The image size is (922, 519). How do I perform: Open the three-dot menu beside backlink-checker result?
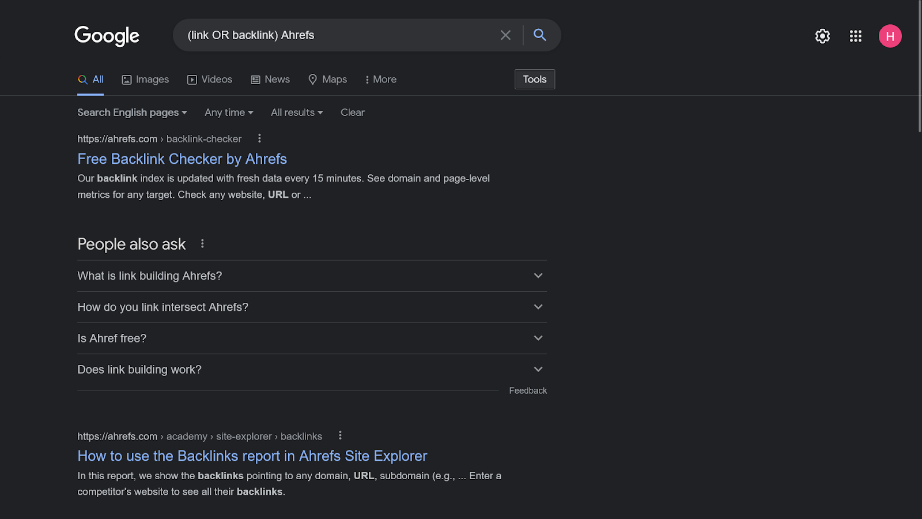pyautogui.click(x=259, y=138)
